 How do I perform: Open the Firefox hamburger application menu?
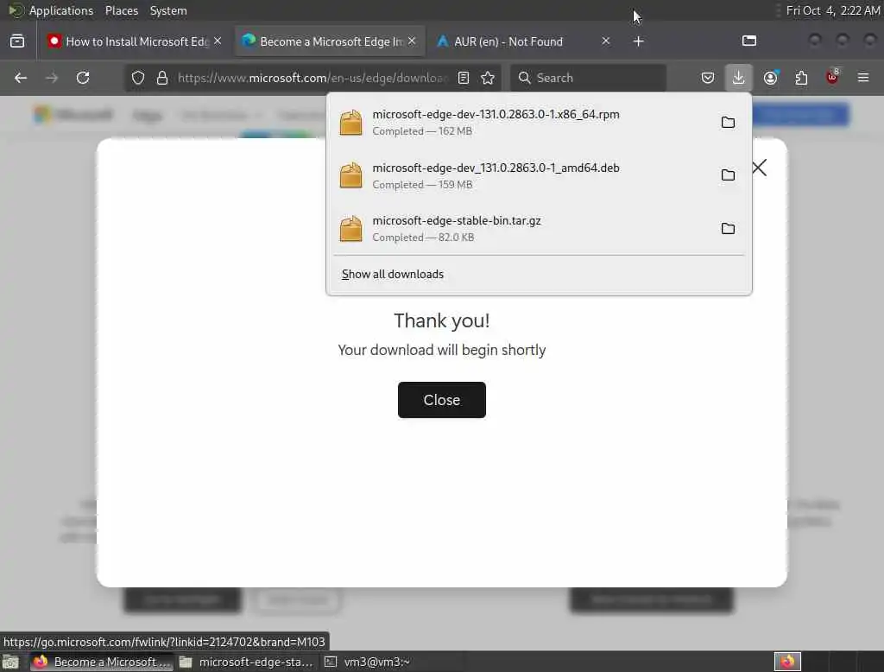click(863, 78)
